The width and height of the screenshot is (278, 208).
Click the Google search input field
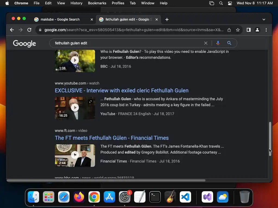tap(128, 43)
